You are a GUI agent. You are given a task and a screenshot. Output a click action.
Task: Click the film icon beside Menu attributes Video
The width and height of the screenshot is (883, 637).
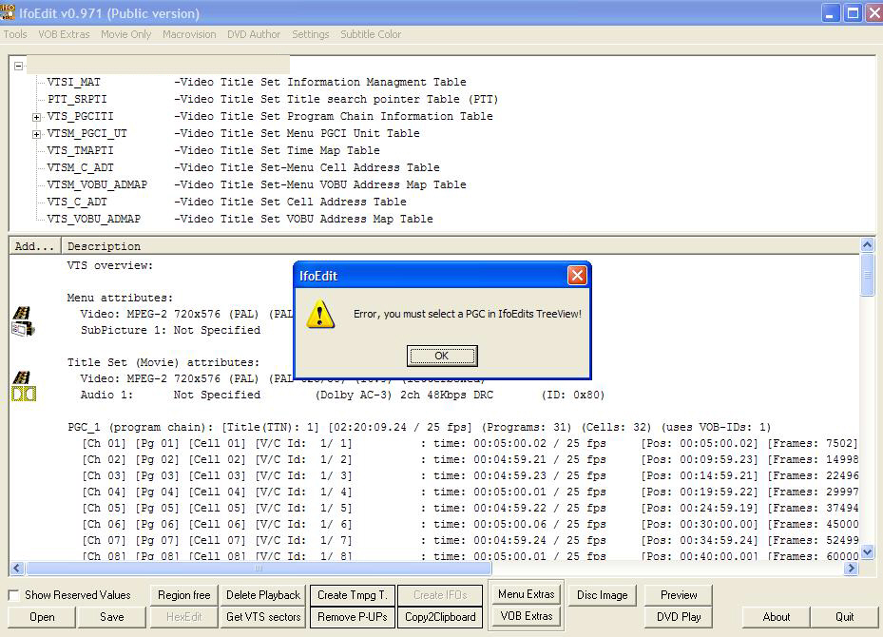[x=22, y=313]
